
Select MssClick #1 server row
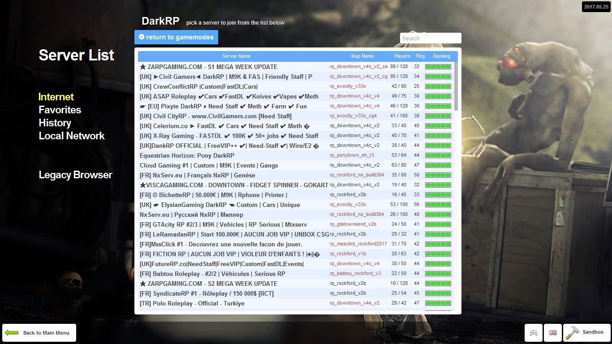[296, 244]
